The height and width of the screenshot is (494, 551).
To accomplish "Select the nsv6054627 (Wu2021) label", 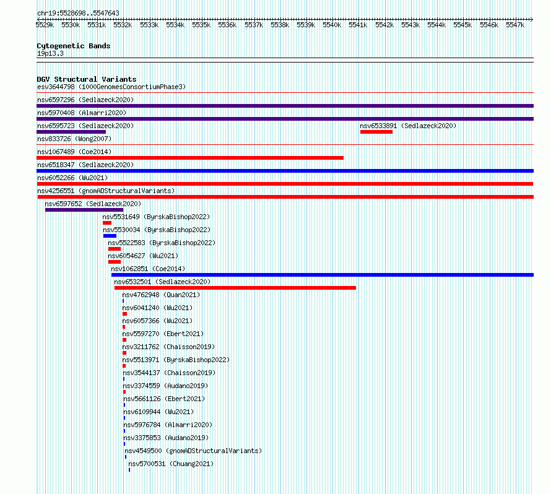I will coord(143,256).
